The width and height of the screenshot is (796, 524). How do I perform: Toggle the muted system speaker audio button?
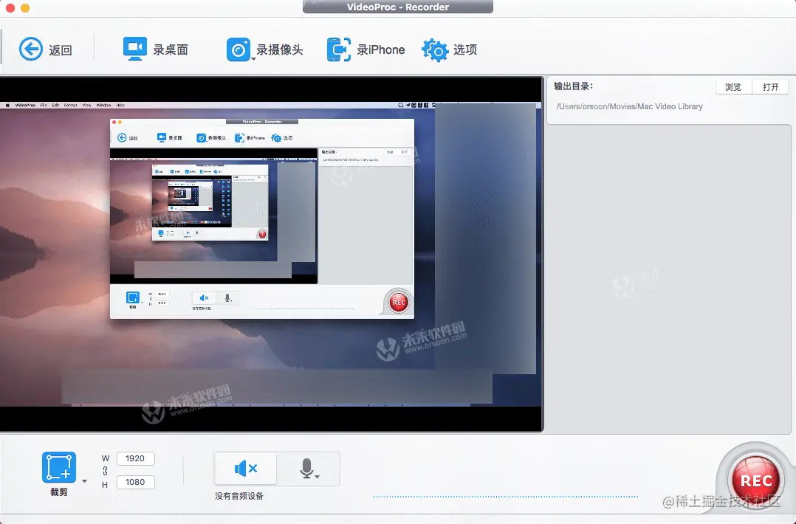246,468
